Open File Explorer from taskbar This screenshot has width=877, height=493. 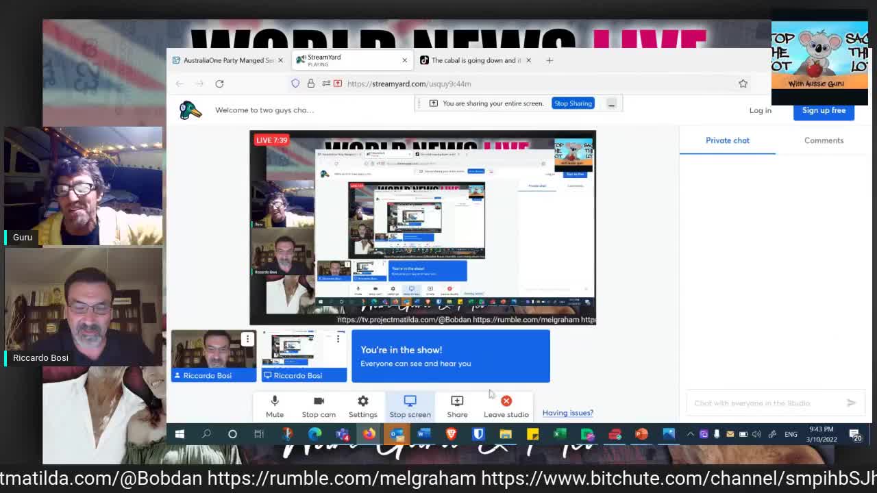(506, 434)
